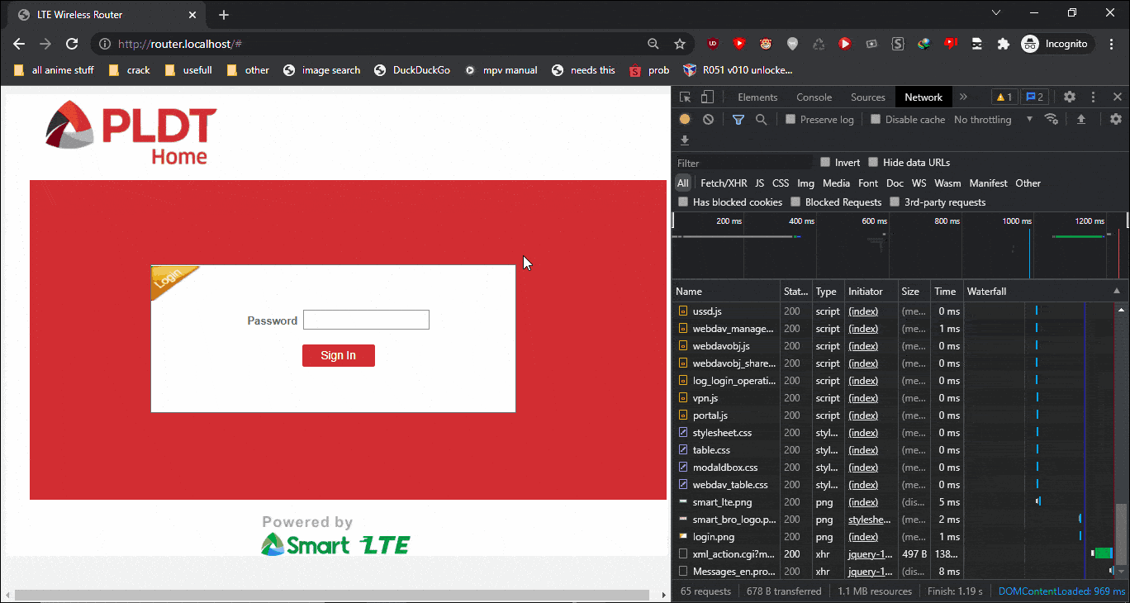Reload the router page

73,44
